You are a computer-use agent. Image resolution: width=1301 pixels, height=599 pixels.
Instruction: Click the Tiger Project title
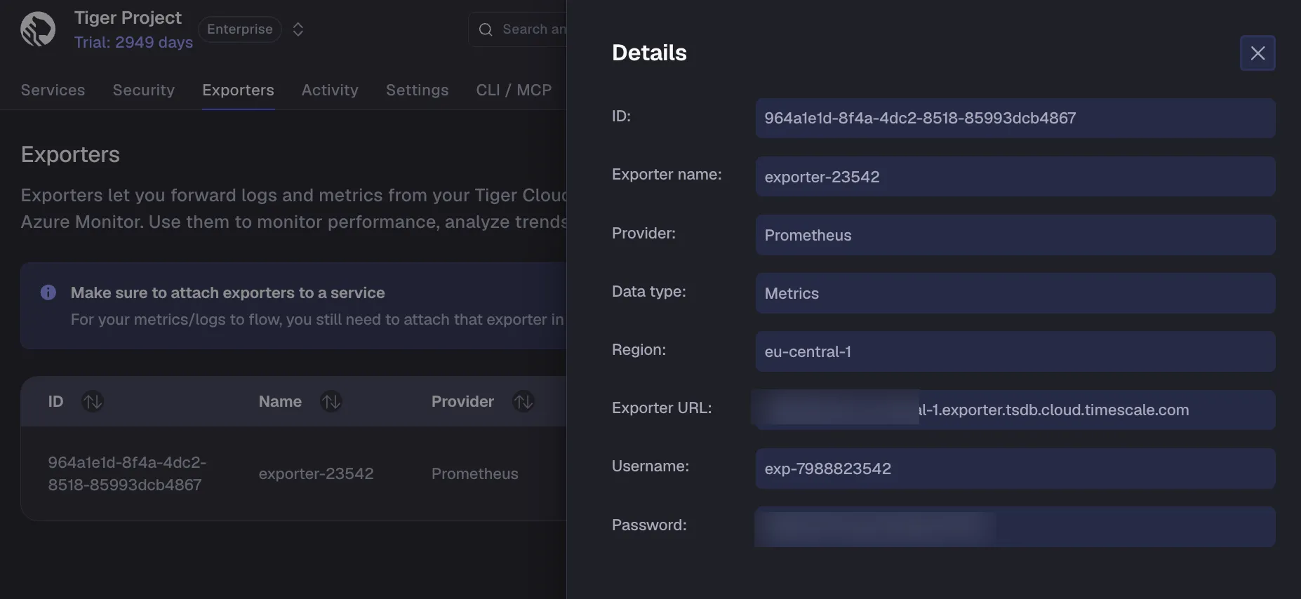coord(128,18)
